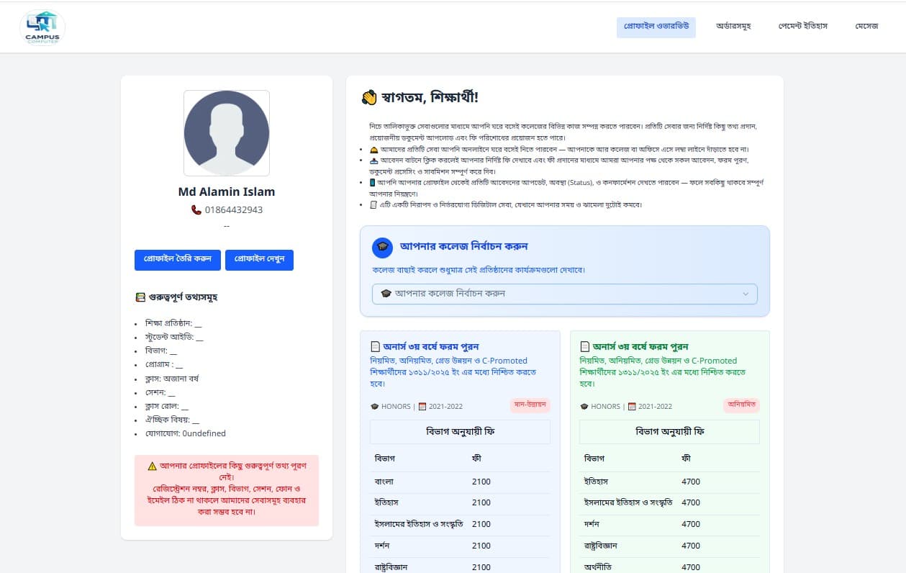Click document icon on the green form card
Viewport: 906px width, 573px height.
point(585,347)
